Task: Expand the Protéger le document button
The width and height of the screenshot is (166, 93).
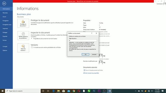Action: click(23, 23)
